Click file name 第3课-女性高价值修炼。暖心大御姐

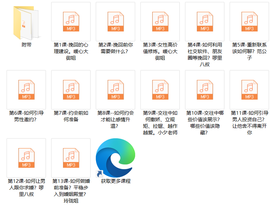coord(160,51)
